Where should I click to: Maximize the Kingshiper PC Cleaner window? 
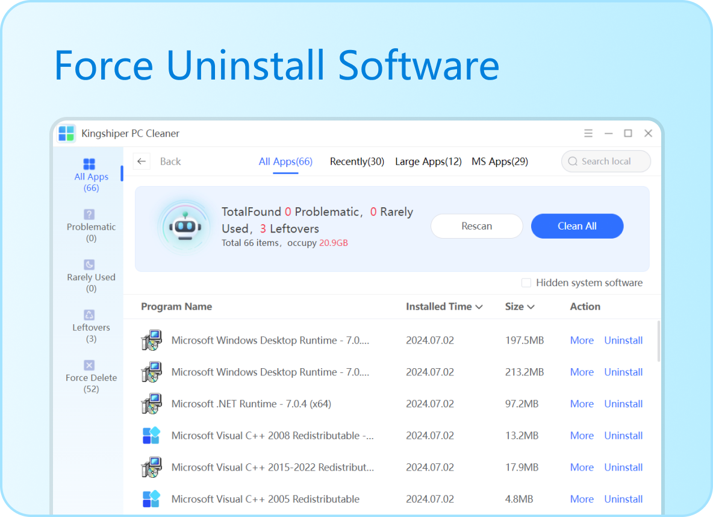pos(628,133)
